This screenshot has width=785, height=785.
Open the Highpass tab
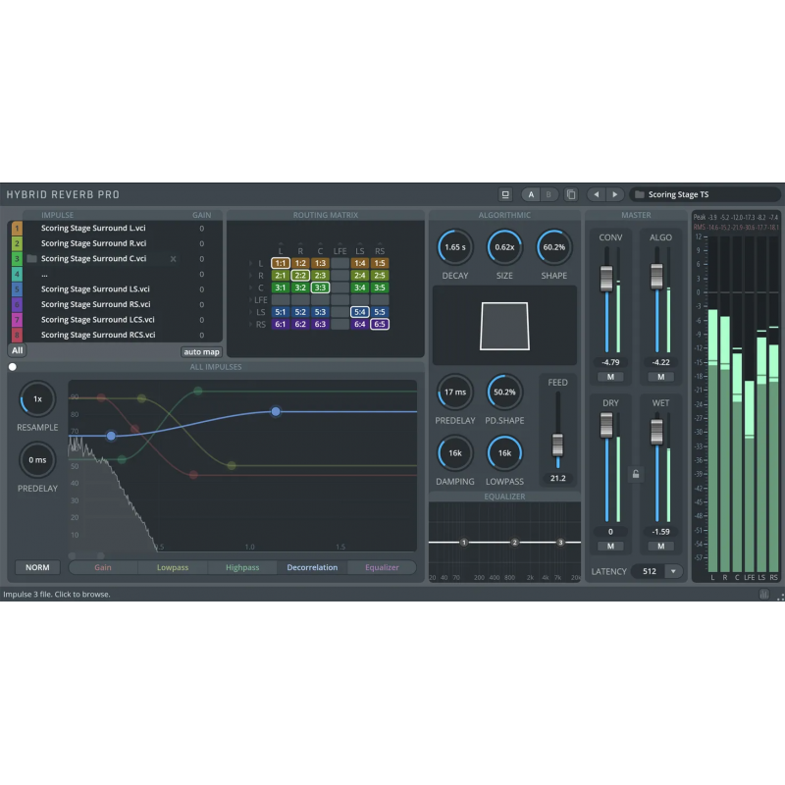point(241,566)
